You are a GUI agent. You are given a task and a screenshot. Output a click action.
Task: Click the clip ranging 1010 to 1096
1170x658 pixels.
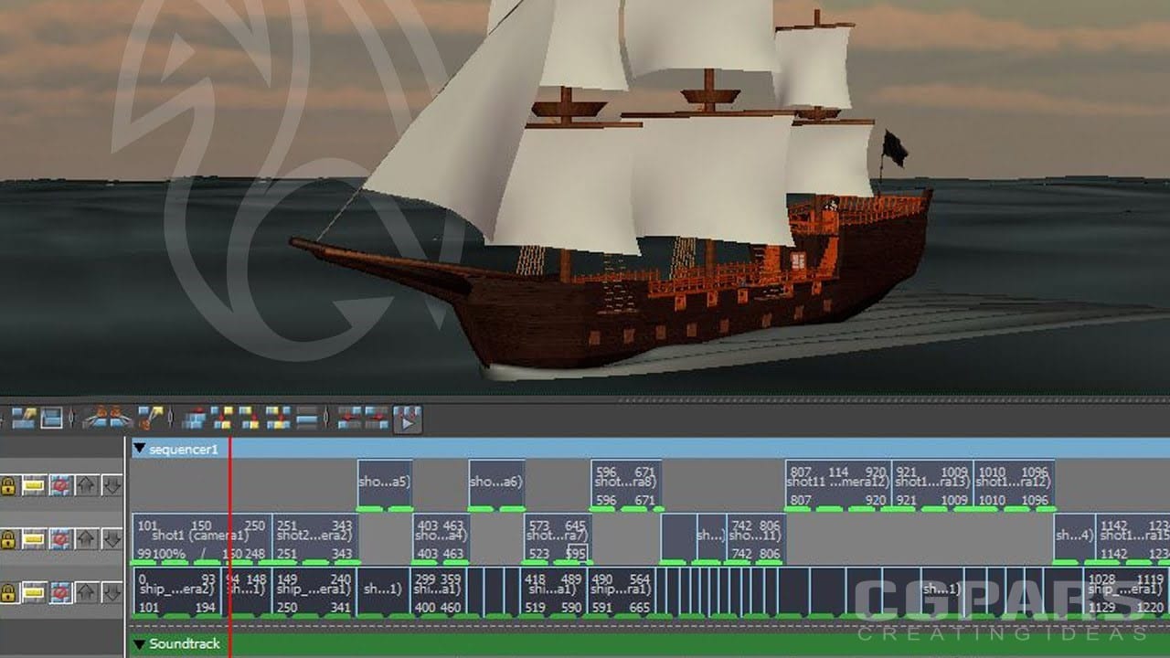[1013, 483]
